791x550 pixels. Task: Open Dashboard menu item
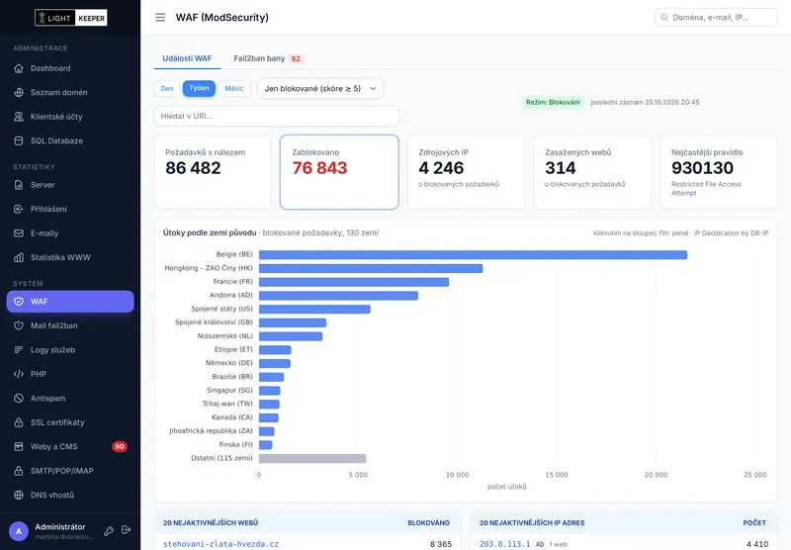[70, 68]
